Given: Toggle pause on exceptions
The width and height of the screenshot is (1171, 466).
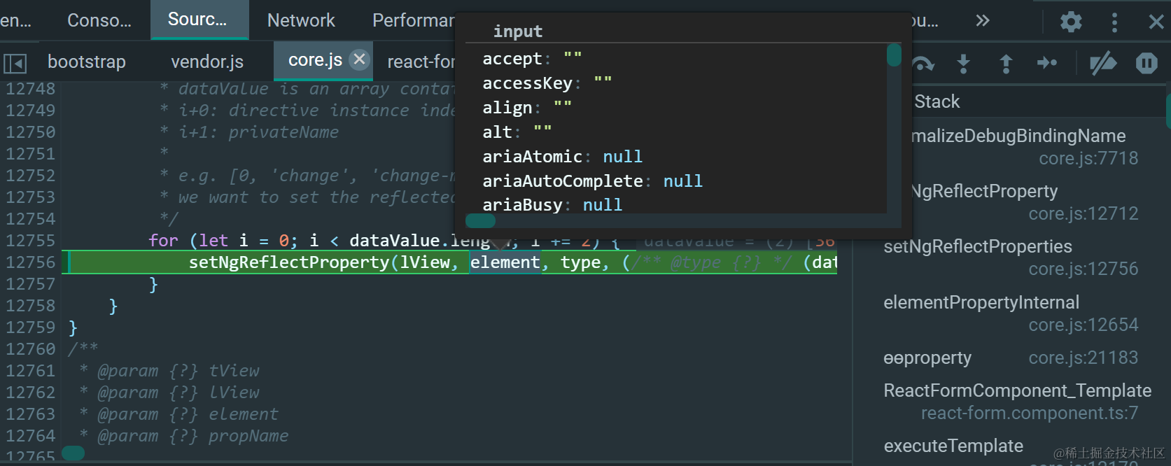Looking at the screenshot, I should 1147,63.
